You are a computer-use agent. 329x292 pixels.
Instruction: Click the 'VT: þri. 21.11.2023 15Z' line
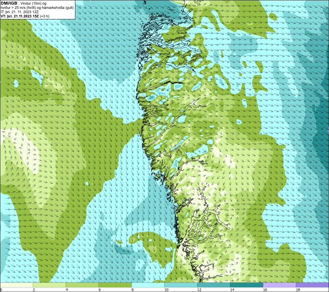[25, 16]
